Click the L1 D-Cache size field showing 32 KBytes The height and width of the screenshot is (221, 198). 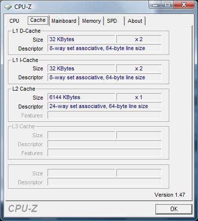(81, 39)
